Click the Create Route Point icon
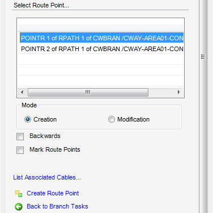The image size is (213, 213). pos(19,194)
